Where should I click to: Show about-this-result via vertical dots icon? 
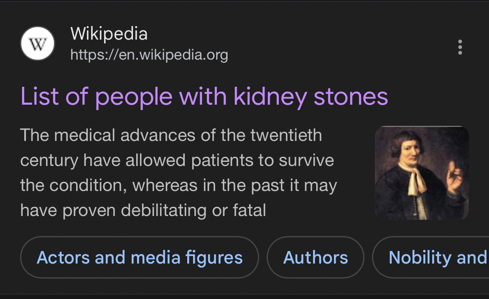pyautogui.click(x=460, y=48)
